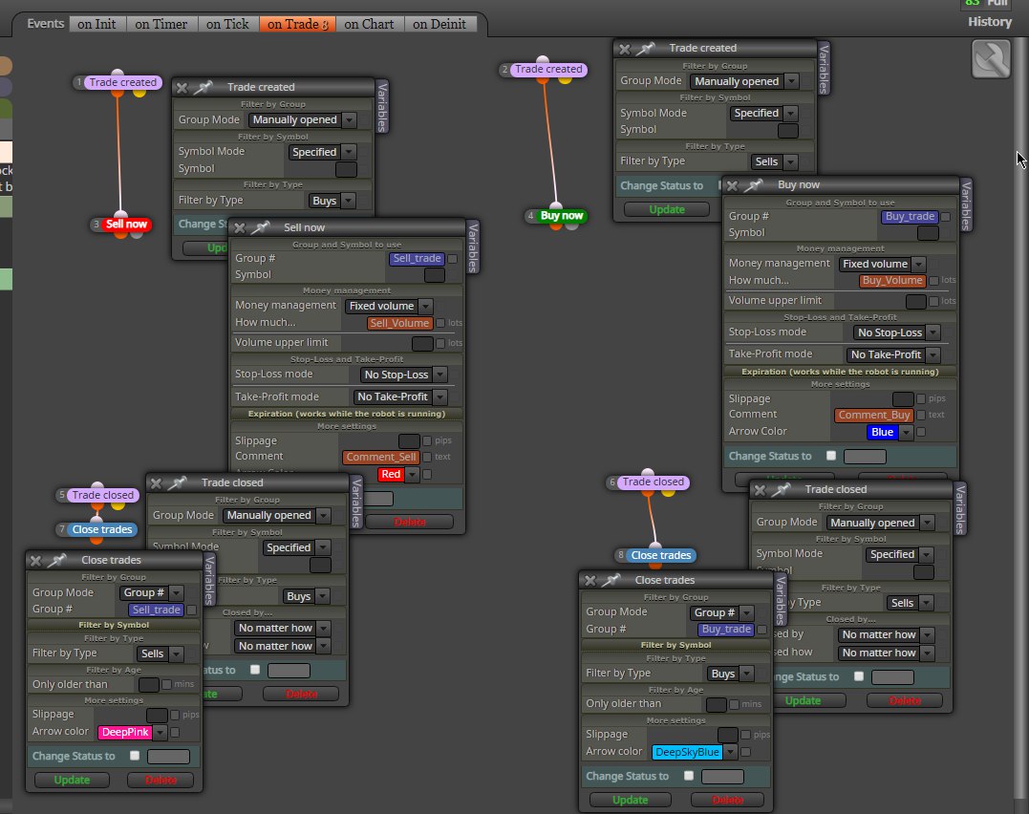Toggle Sell_Volume lots checkbox in Sell now
1029x814 pixels.
coord(440,323)
